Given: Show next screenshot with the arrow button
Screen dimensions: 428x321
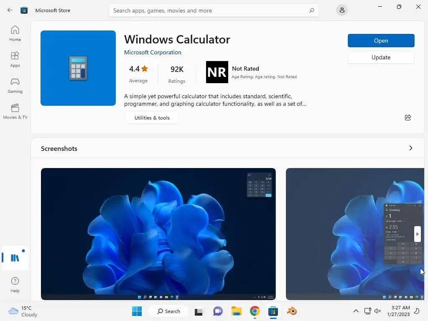Looking at the screenshot, I should [418, 234].
